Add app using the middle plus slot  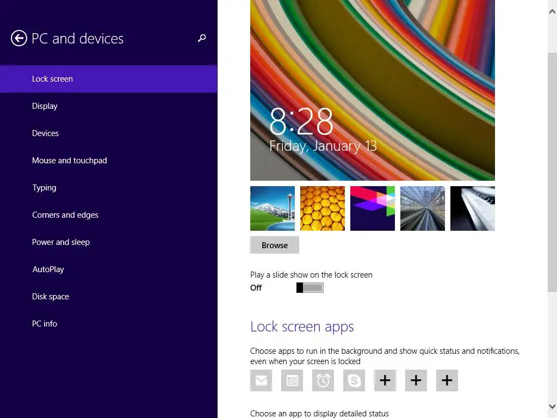click(416, 380)
